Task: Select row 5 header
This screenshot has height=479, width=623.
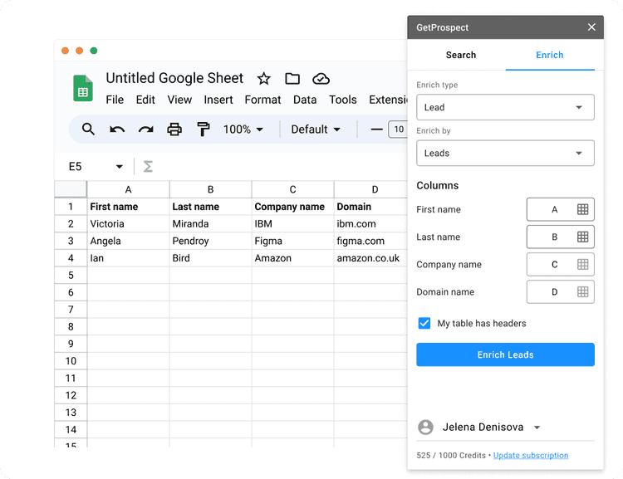Action: (71, 276)
